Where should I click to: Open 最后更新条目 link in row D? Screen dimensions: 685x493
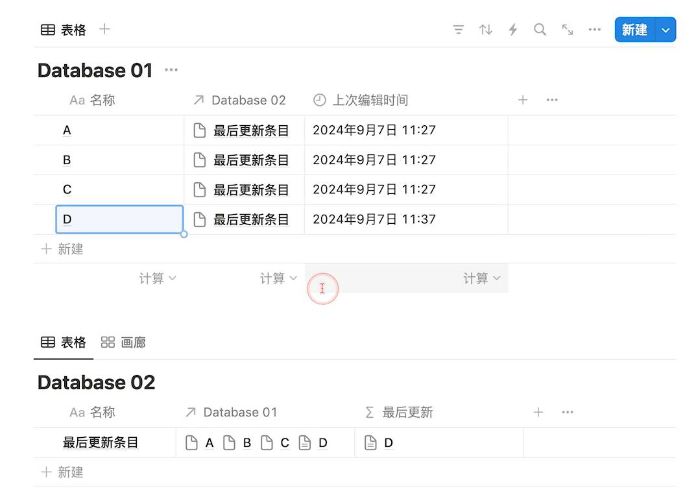(251, 219)
